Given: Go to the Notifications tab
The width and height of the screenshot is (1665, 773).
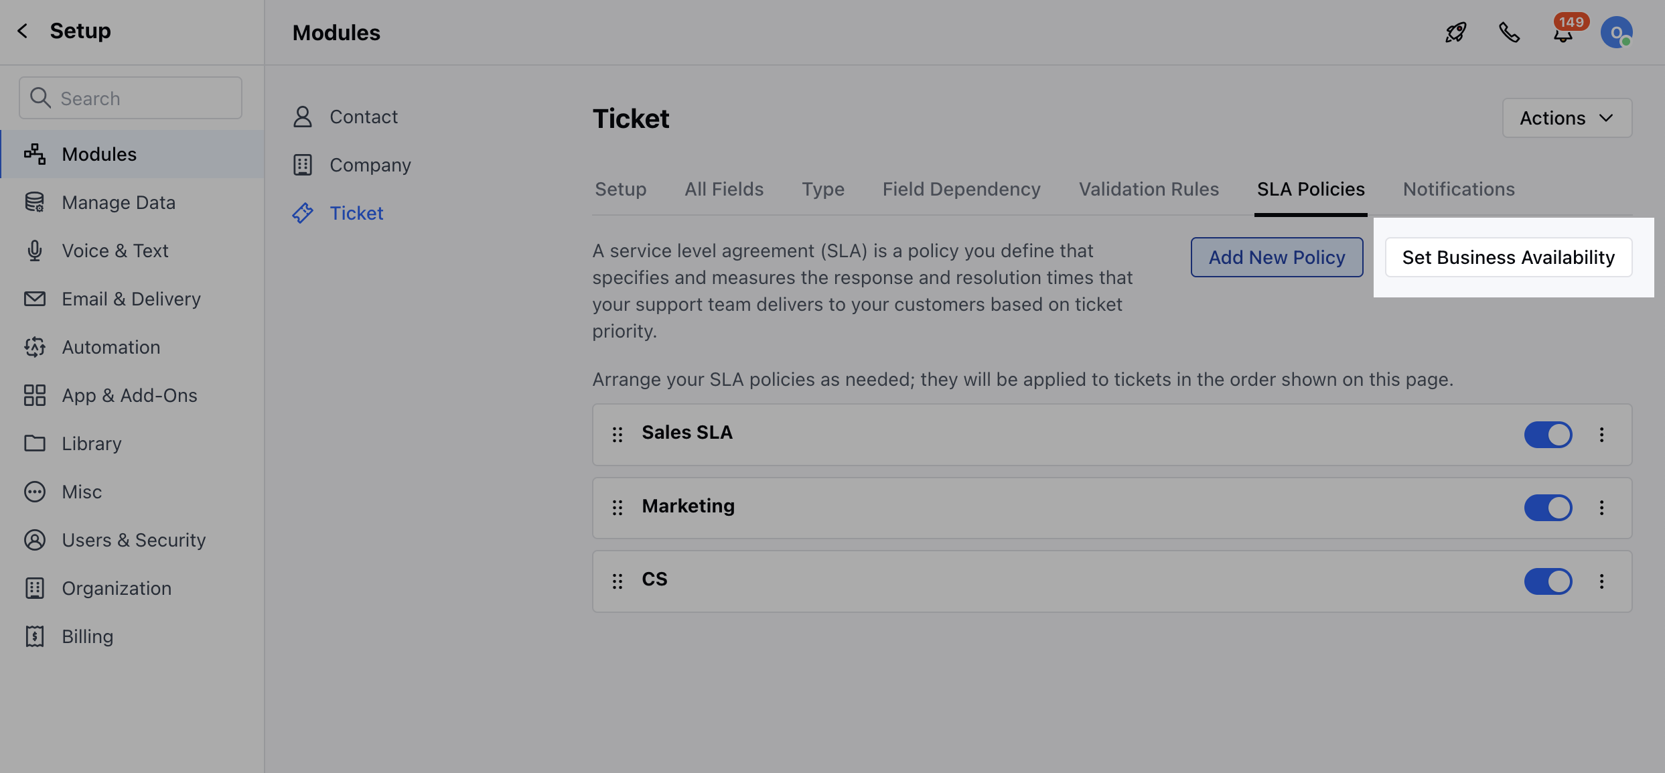Looking at the screenshot, I should click(x=1458, y=189).
